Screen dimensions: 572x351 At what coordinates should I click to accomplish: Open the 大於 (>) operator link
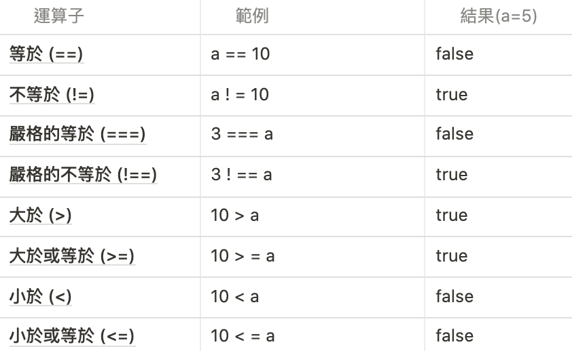point(41,215)
